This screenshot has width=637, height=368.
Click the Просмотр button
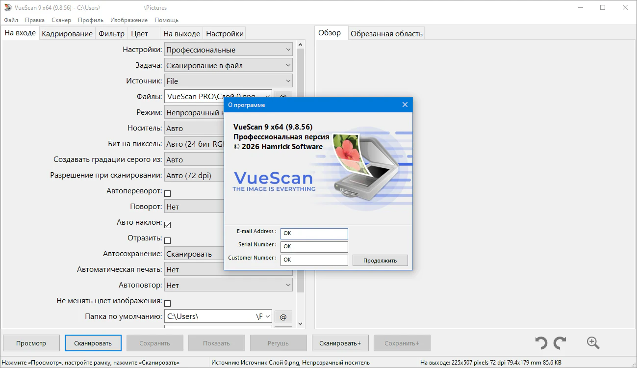[x=31, y=343]
